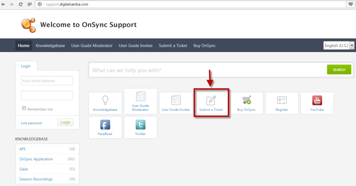Bookmark the page with the heart icon
Viewport: 356px width, 186px height.
click(x=351, y=4)
